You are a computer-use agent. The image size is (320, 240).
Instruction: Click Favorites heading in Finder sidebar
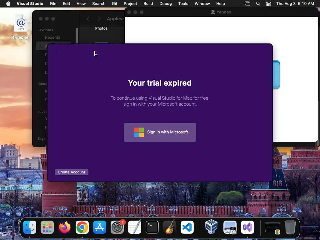click(45, 30)
